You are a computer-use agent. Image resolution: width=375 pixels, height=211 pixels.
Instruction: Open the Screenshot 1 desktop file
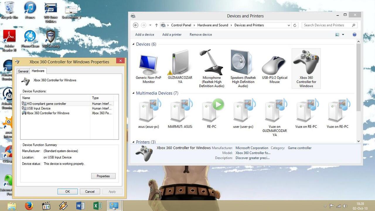(x=71, y=12)
